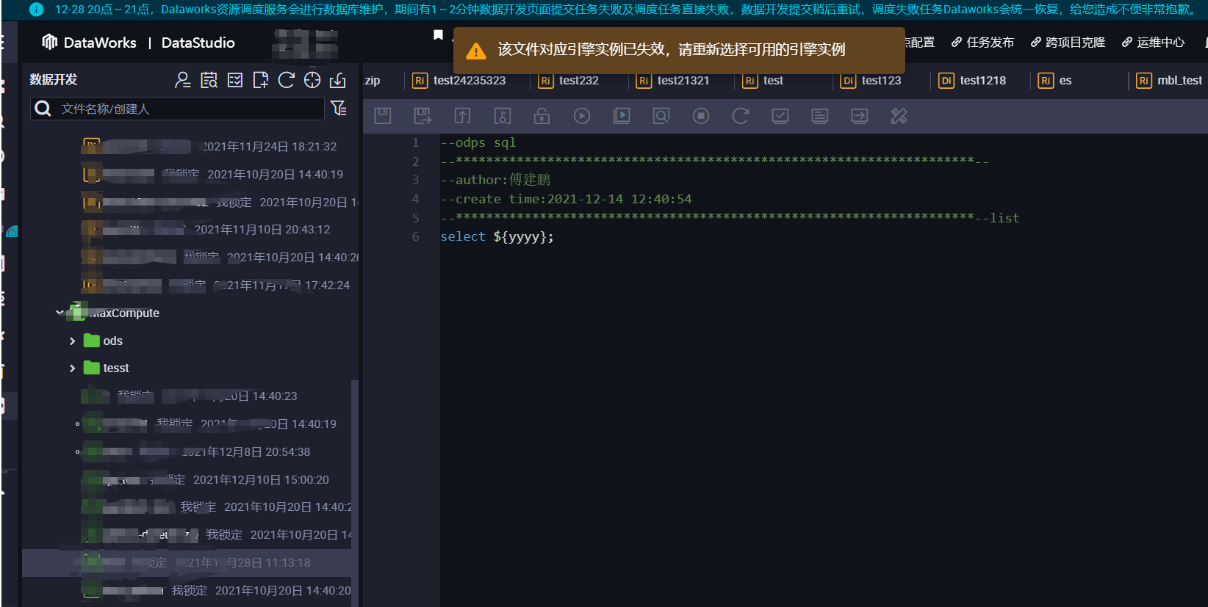The width and height of the screenshot is (1208, 607).
Task: Click the 数据开发 panel title
Action: [54, 79]
